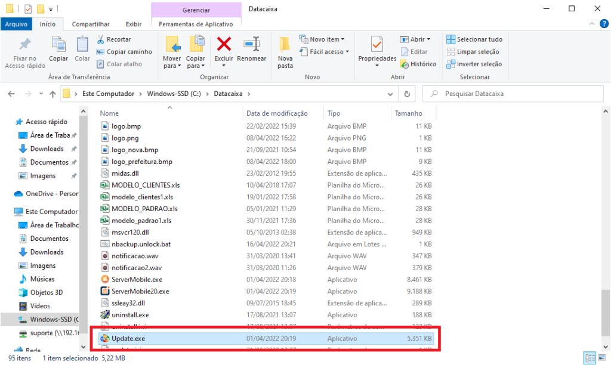Refresh the folder with reload icon
The image size is (611, 365).
(x=407, y=94)
